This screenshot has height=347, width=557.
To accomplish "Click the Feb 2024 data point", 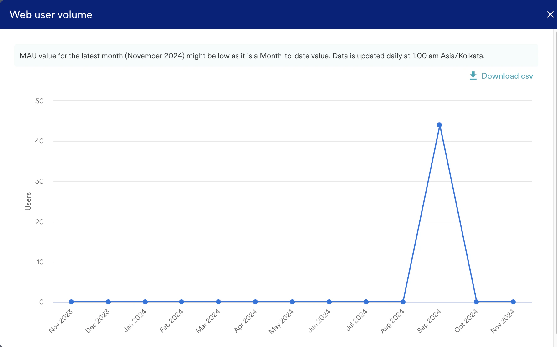I will (x=181, y=302).
